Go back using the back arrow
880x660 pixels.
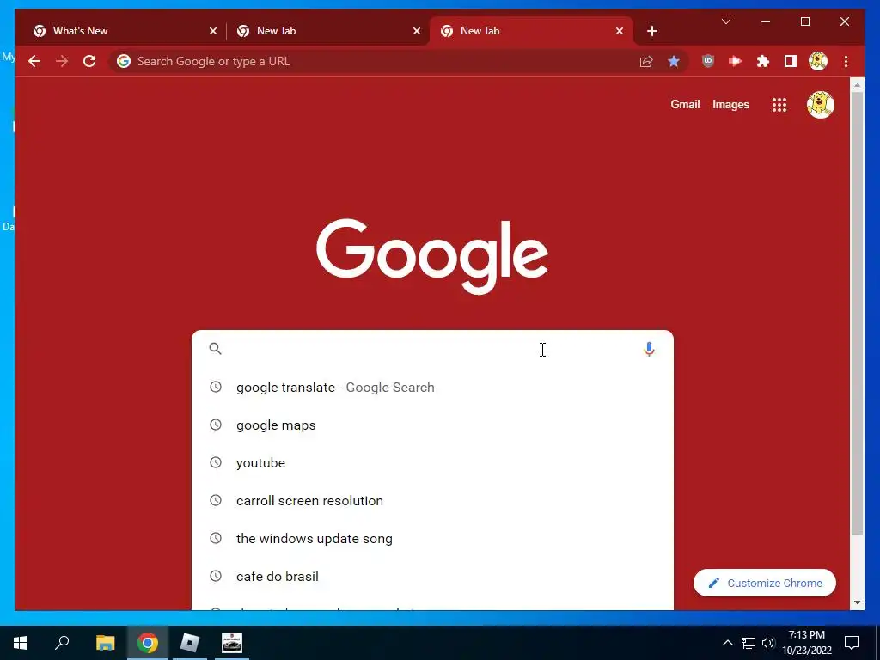[34, 61]
